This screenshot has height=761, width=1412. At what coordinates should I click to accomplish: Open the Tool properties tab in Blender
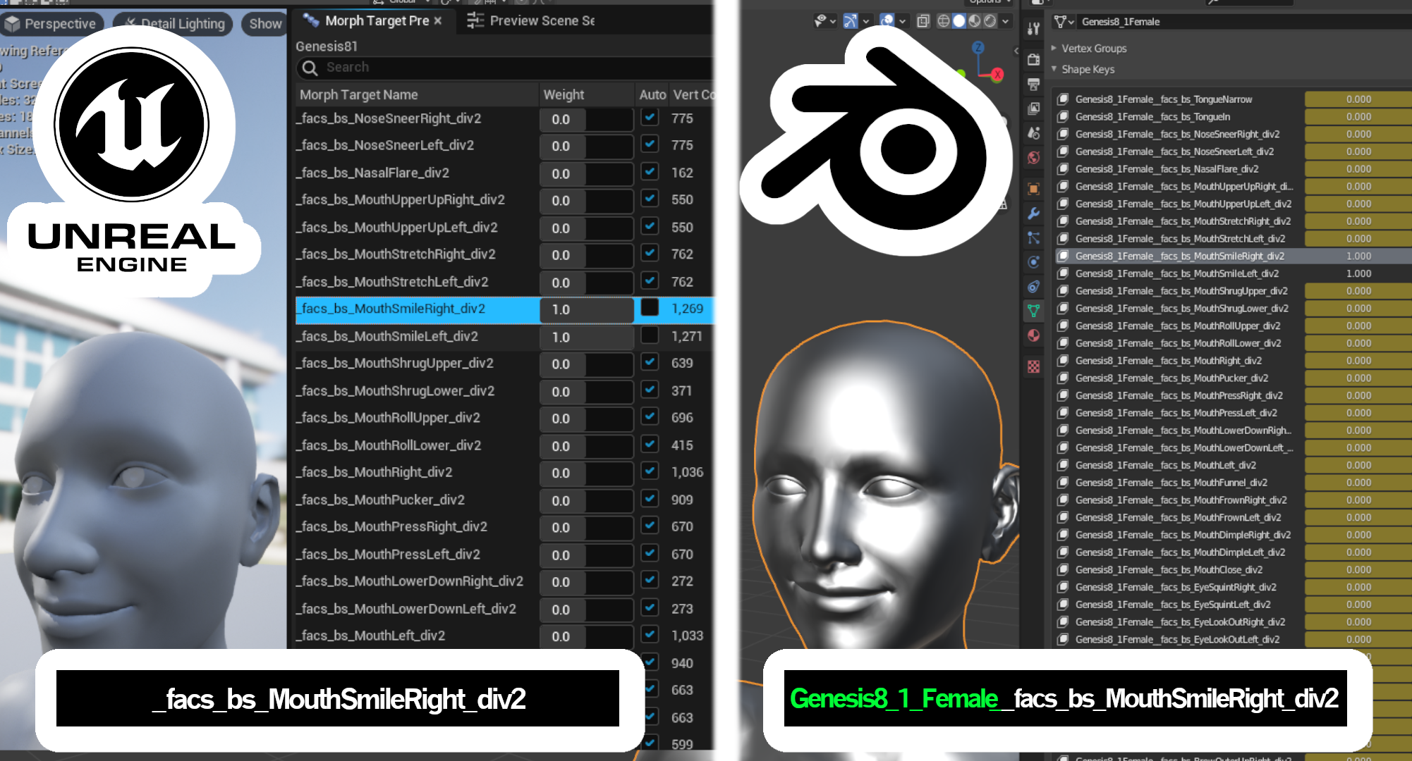tap(1033, 29)
